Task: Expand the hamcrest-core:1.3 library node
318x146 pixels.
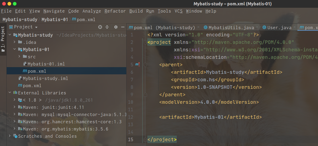Action: click(x=15, y=122)
